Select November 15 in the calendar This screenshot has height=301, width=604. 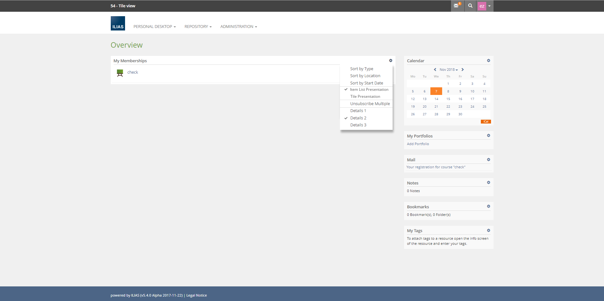click(448, 99)
